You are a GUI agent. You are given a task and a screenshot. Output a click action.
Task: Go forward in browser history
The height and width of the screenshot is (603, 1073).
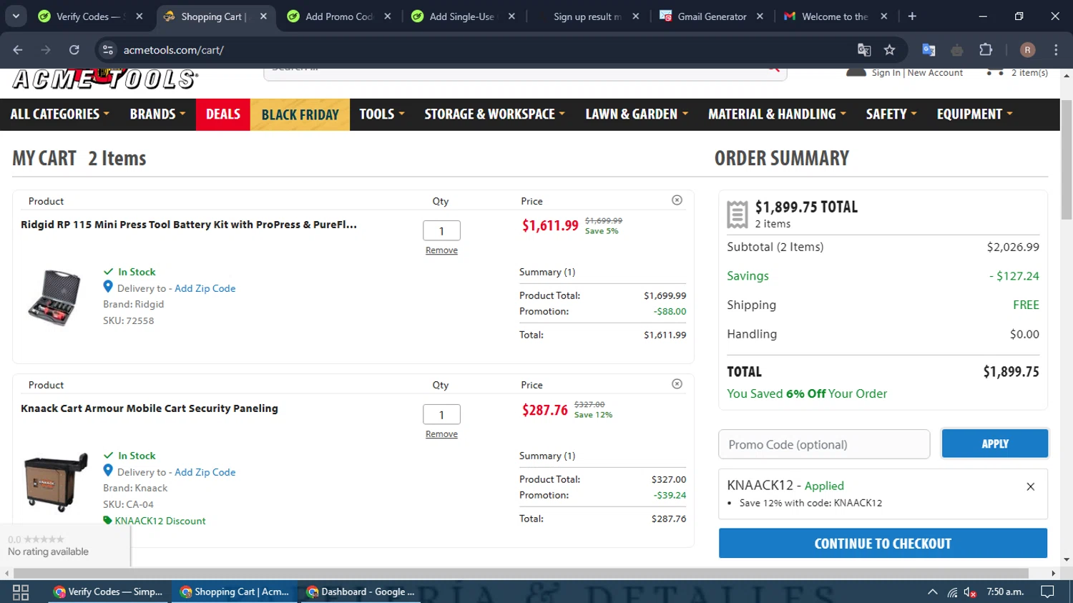click(46, 49)
